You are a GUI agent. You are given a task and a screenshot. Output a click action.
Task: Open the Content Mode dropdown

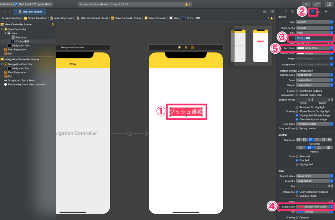[x=314, y=176]
